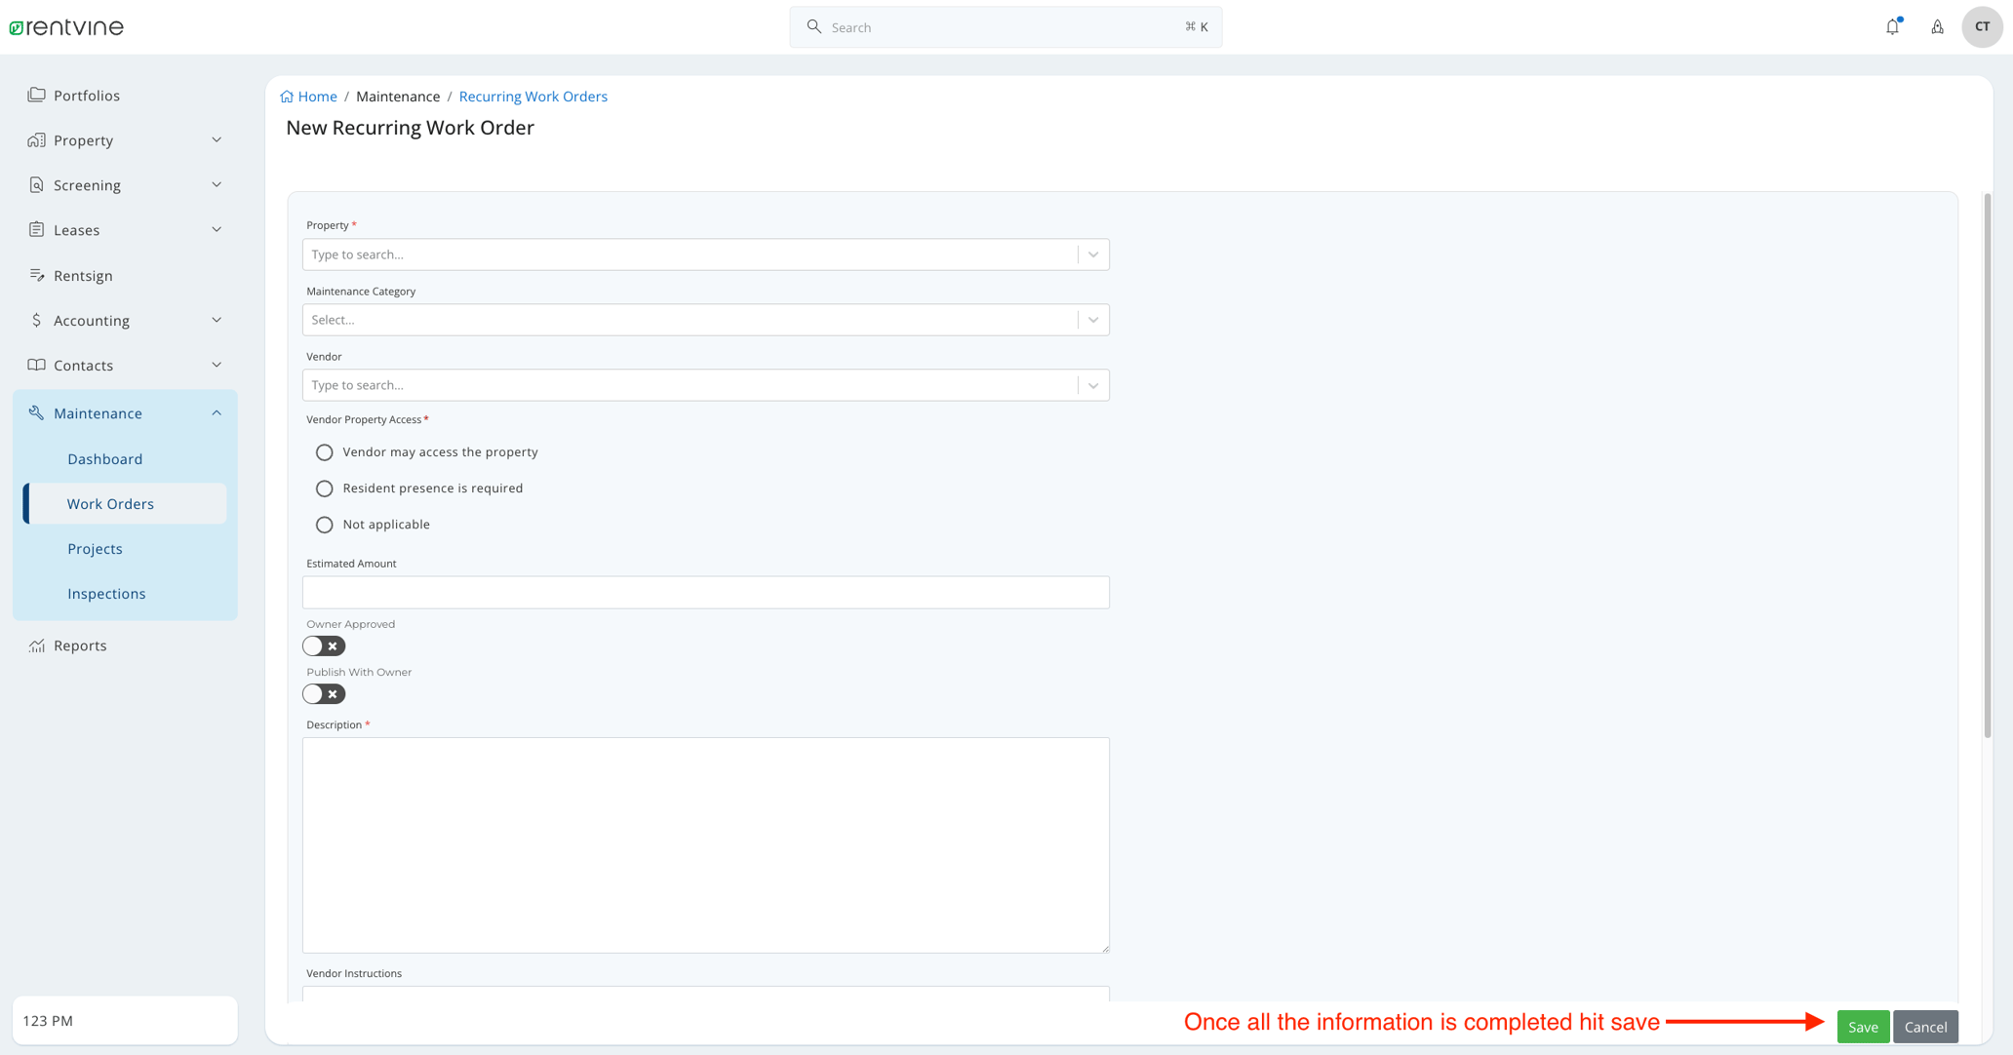Enable the Owner Approved toggle

pyautogui.click(x=324, y=645)
